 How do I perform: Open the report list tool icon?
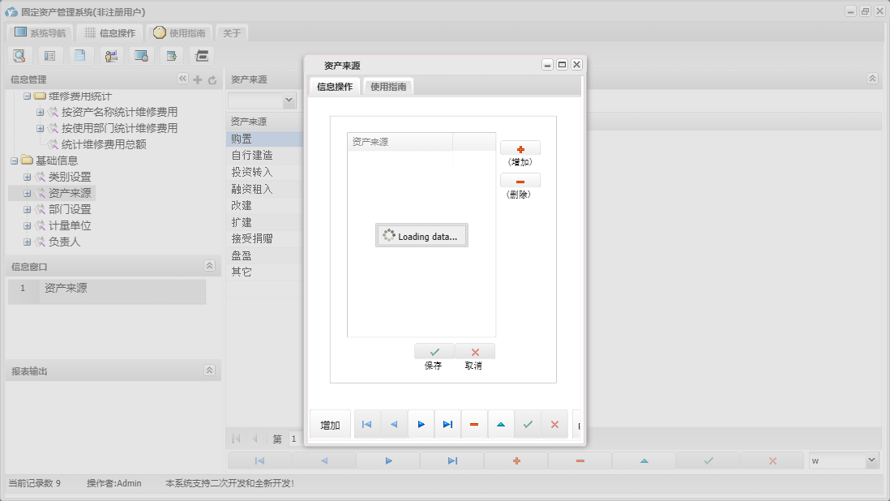(49, 55)
